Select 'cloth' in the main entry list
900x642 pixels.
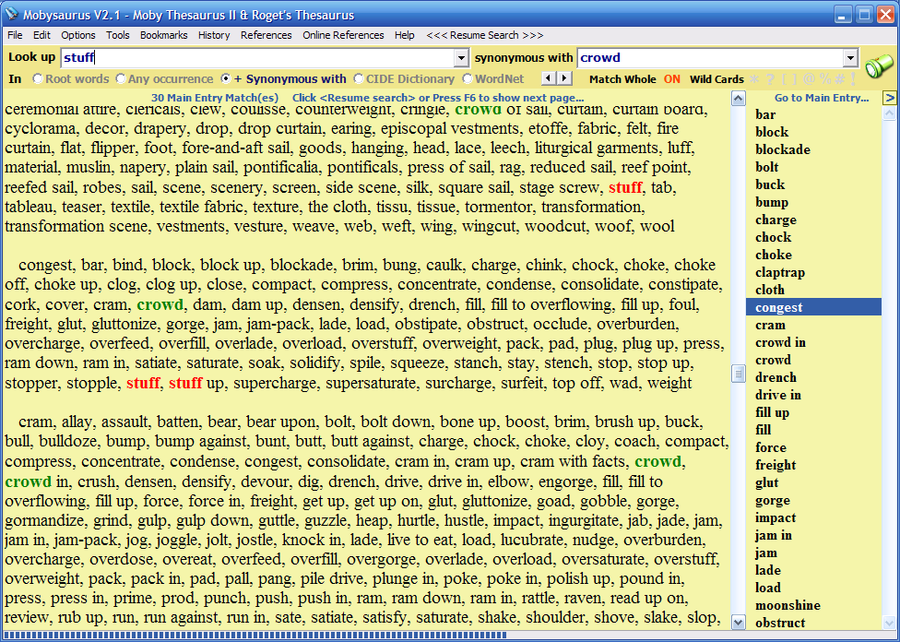[770, 290]
